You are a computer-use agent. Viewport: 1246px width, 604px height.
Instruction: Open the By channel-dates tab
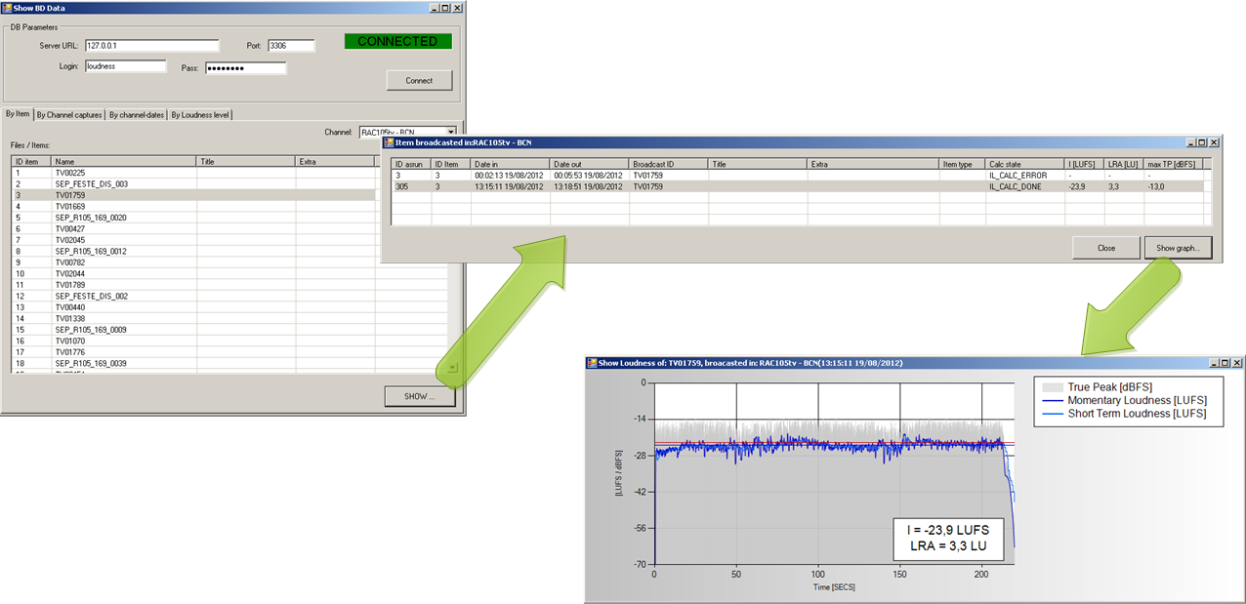pos(136,115)
